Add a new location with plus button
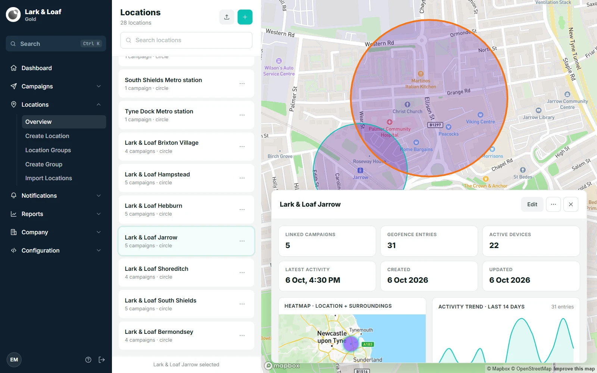The image size is (597, 373). pyautogui.click(x=245, y=17)
